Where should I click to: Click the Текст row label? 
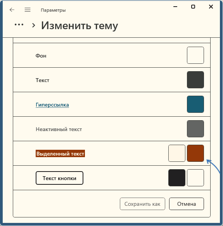point(42,80)
